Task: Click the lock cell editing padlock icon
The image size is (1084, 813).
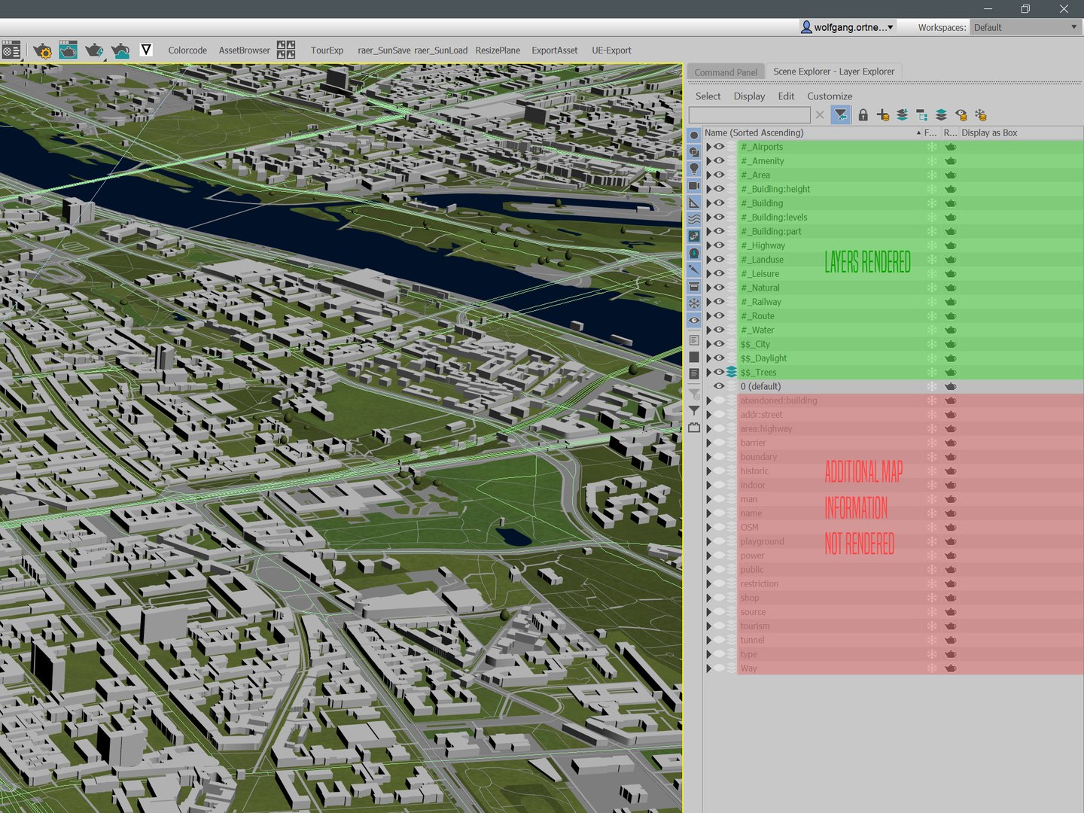Action: coord(863,115)
